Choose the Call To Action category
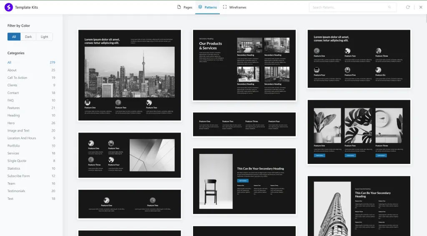 pyautogui.click(x=17, y=78)
